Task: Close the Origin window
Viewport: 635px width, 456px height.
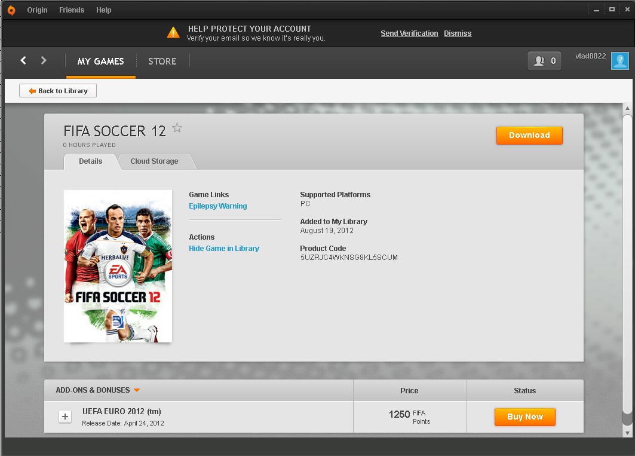Action: (627, 10)
